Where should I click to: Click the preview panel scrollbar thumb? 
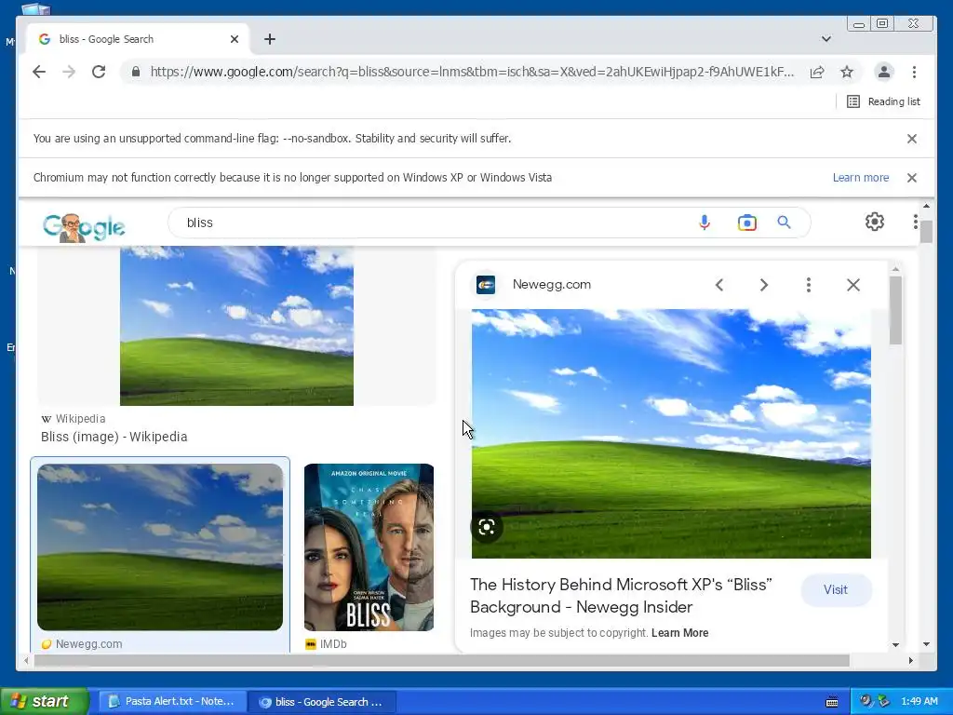(895, 310)
